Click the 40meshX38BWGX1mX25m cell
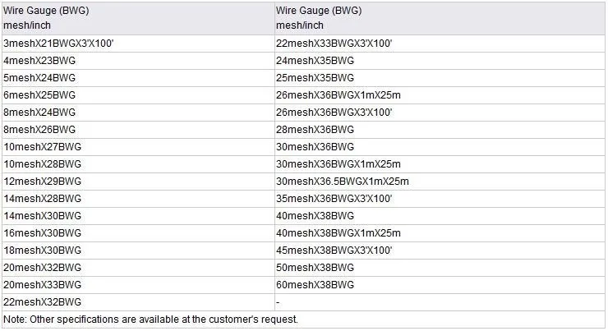Viewport: 608px width, 331px height. (x=440, y=233)
